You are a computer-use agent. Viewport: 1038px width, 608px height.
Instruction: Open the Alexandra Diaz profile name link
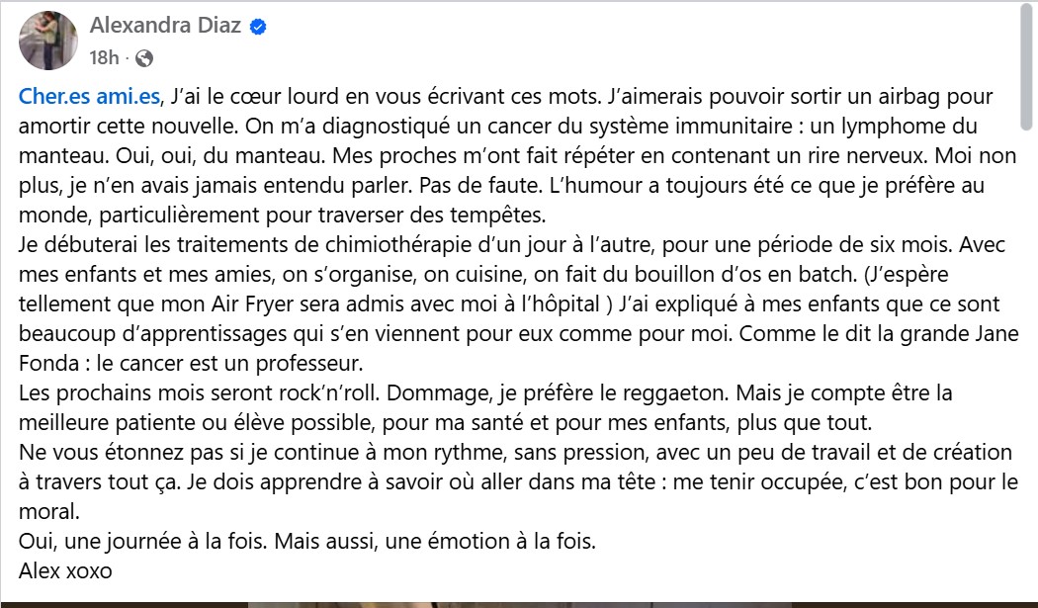165,26
